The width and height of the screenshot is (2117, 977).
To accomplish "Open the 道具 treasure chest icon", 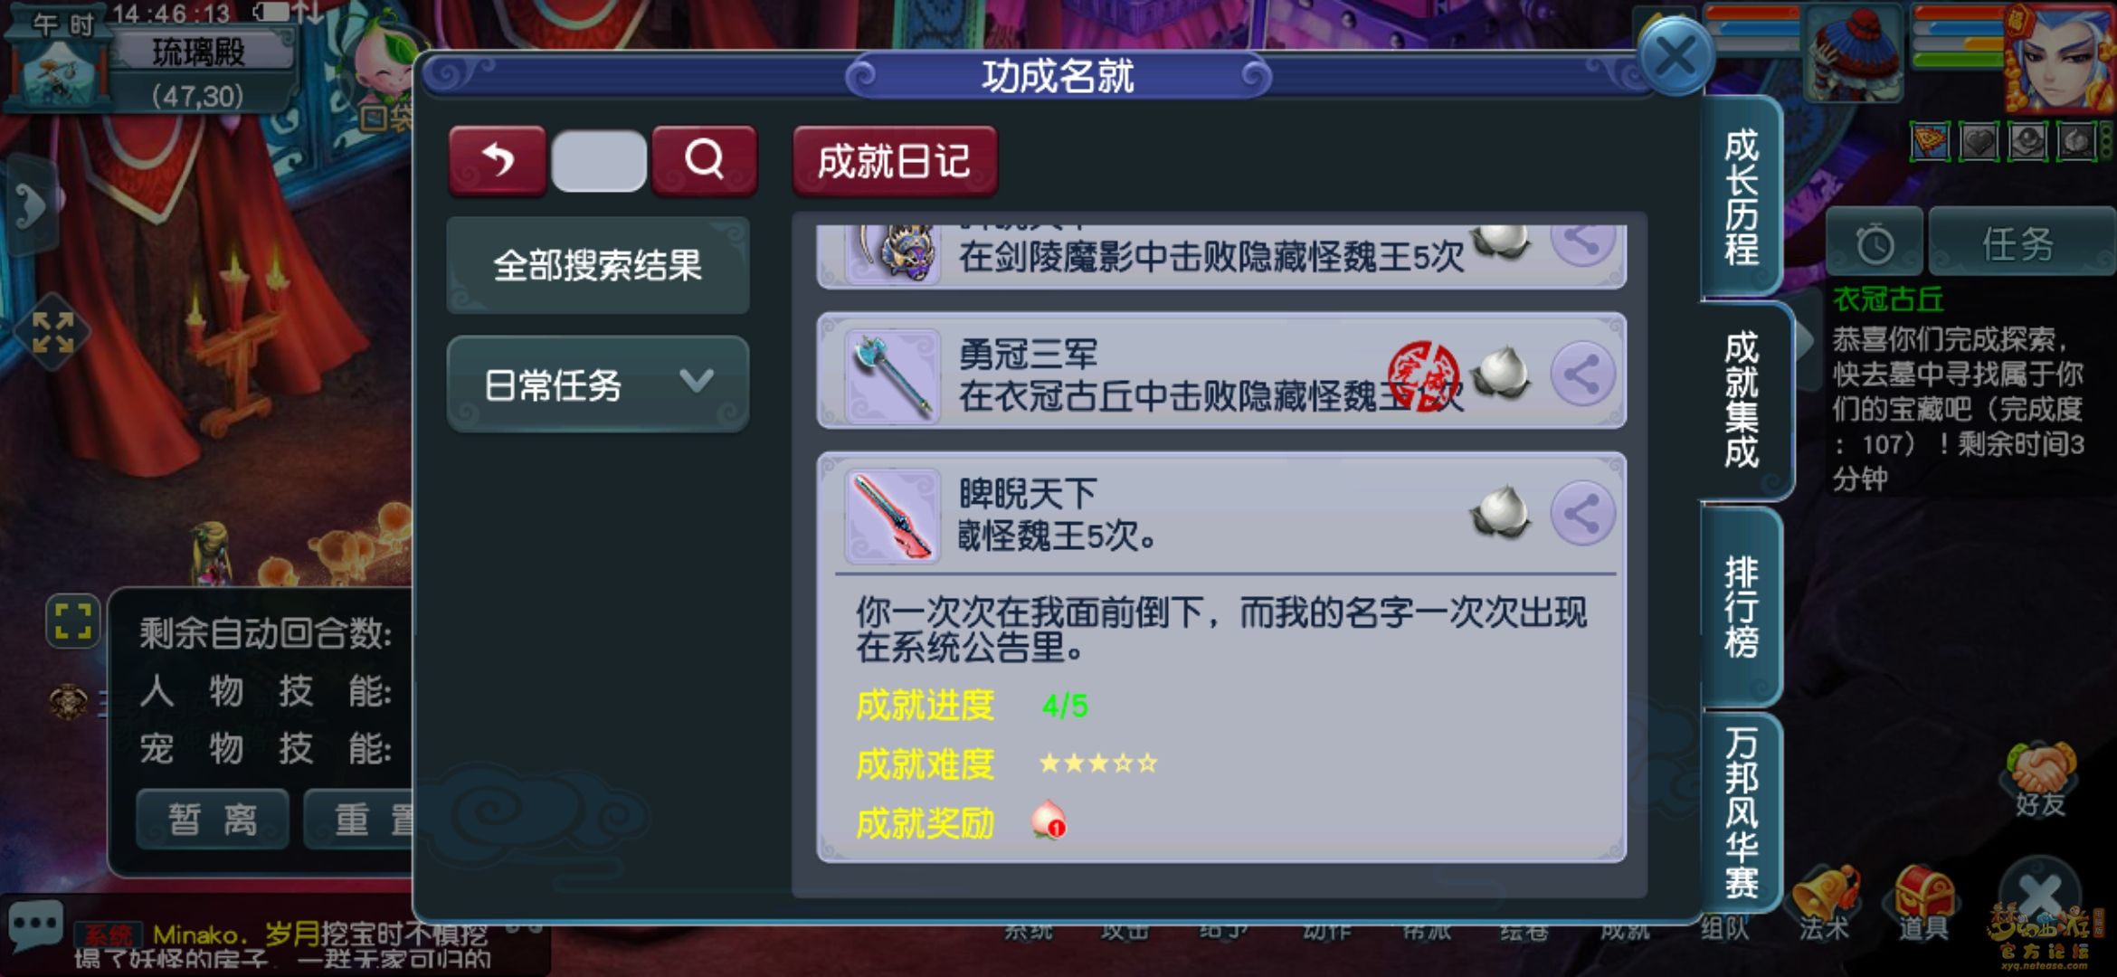I will coord(1922,902).
